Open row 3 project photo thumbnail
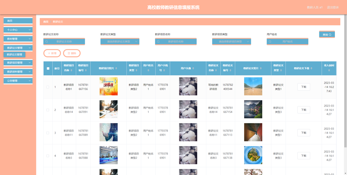Image resolution: width=347 pixels, height=175 pixels. click(x=109, y=132)
